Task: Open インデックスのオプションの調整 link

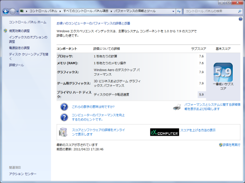Action: [x=28, y=39]
